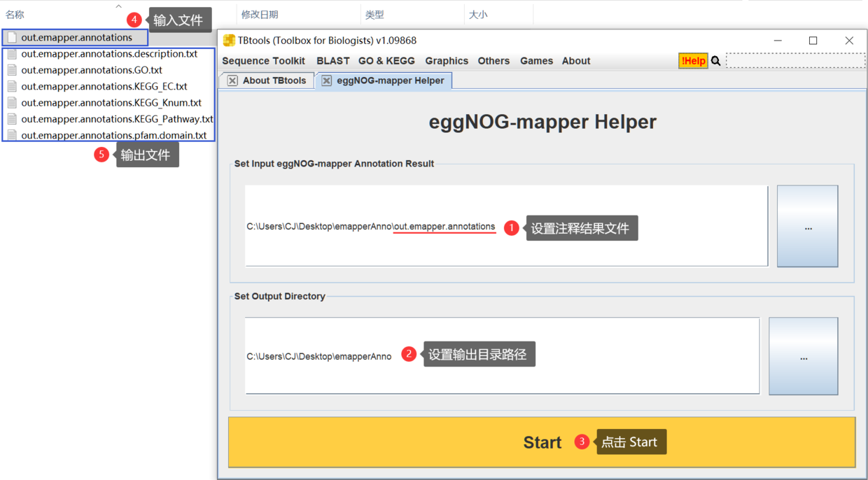
Task: Click the input annotation result path field
Action: [x=506, y=226]
